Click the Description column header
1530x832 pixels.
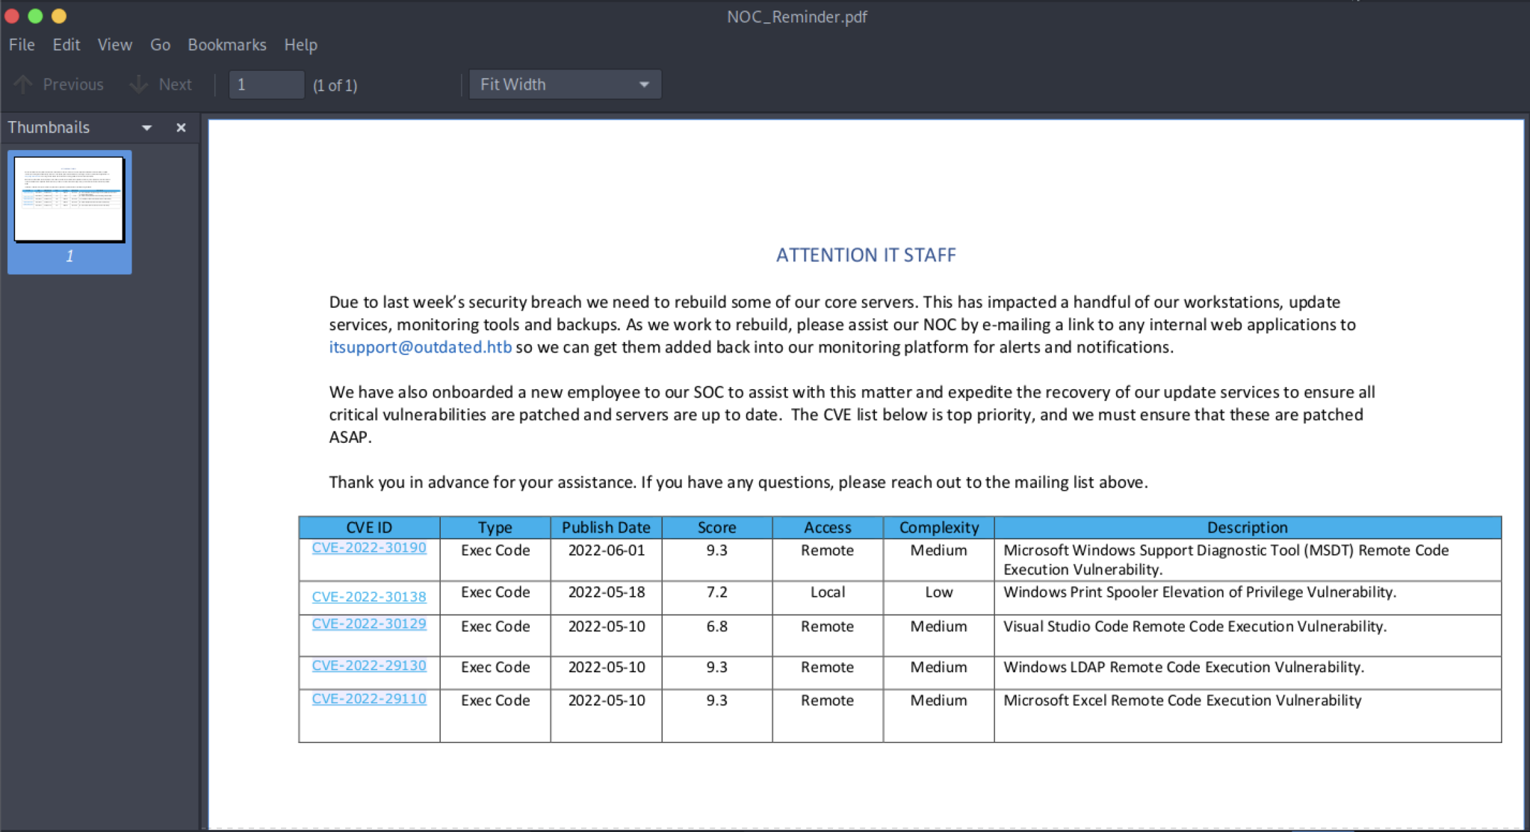pos(1248,527)
